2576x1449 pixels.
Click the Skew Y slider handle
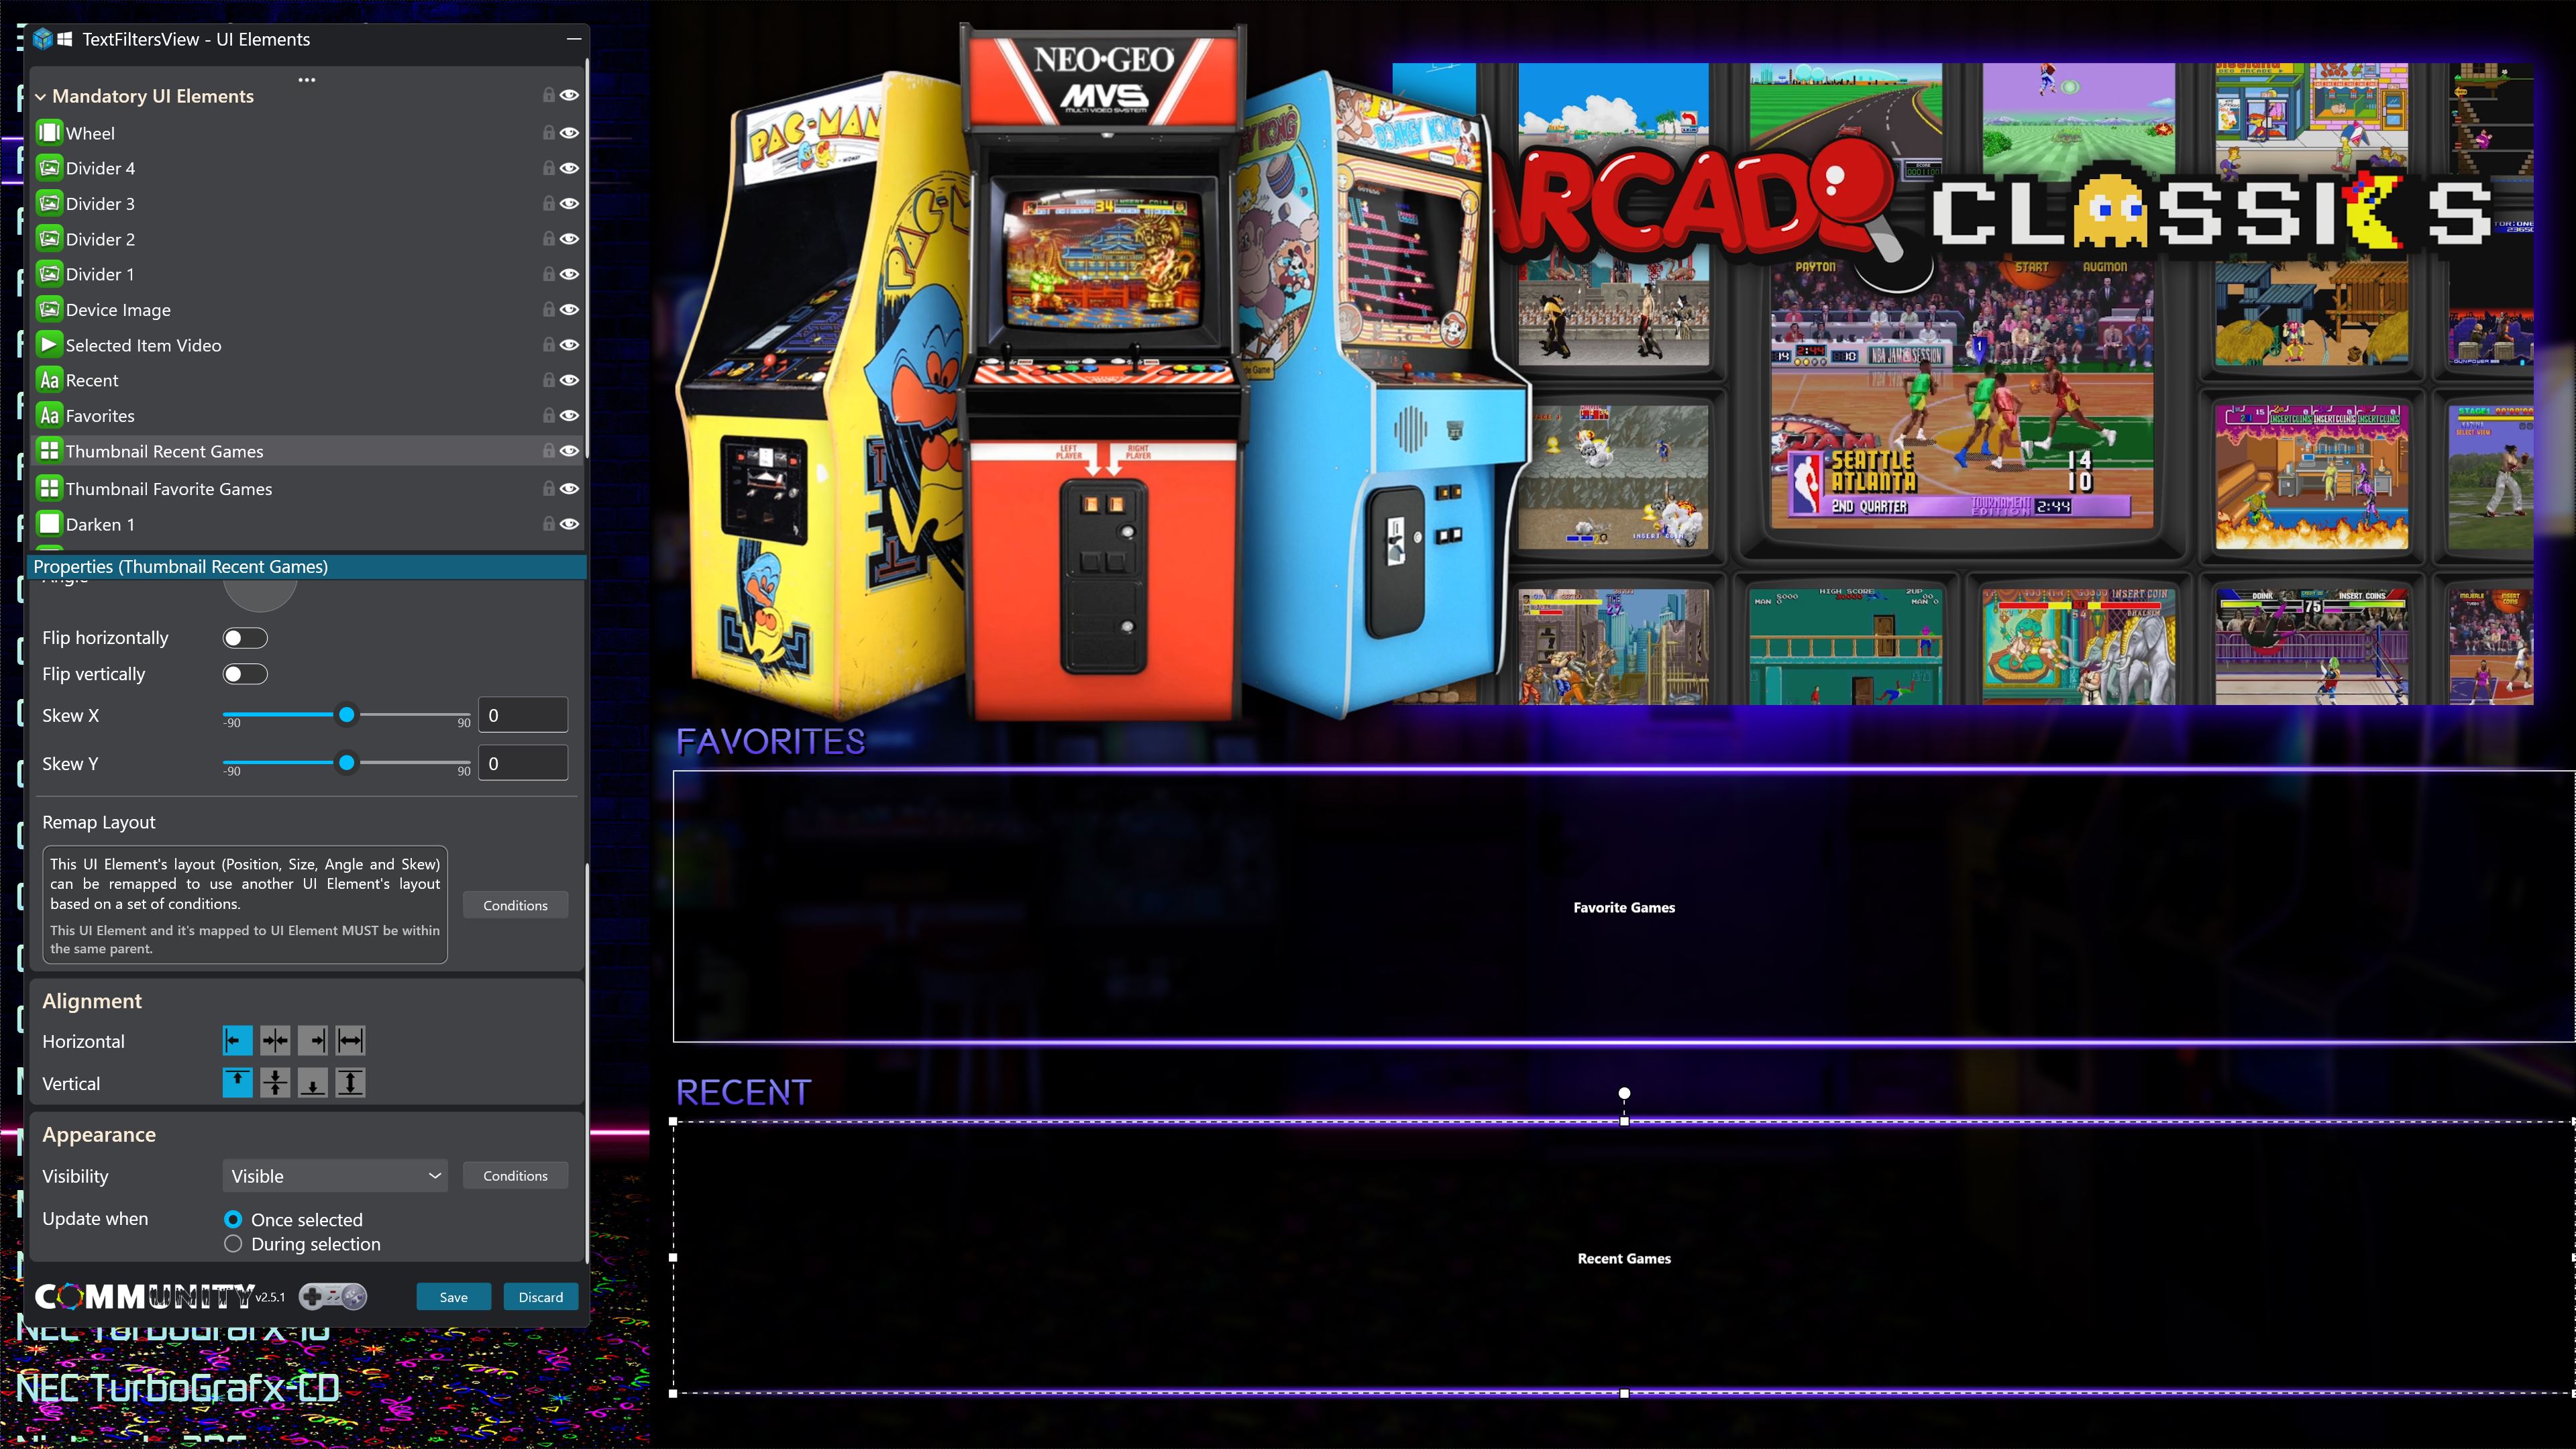pyautogui.click(x=346, y=762)
